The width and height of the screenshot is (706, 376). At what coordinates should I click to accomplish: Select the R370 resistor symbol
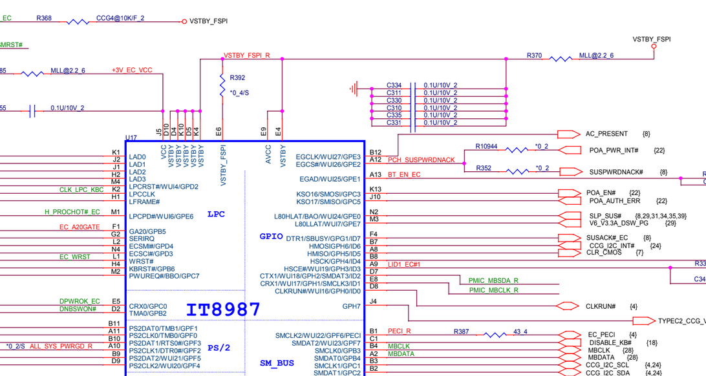(561, 59)
